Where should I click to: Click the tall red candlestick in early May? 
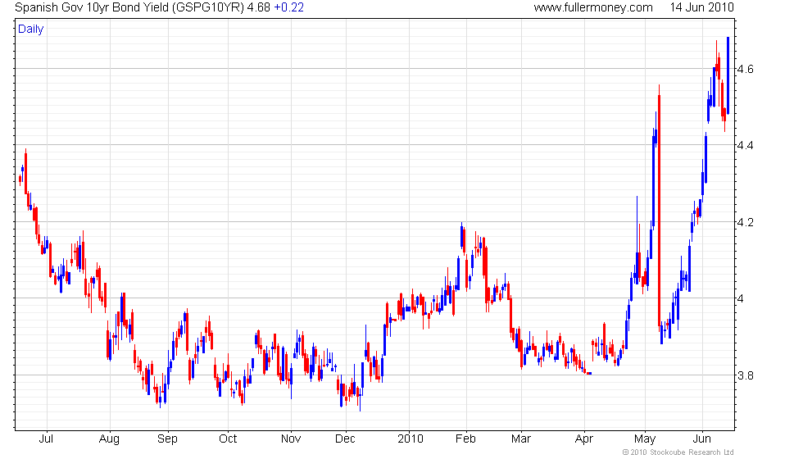[659, 210]
